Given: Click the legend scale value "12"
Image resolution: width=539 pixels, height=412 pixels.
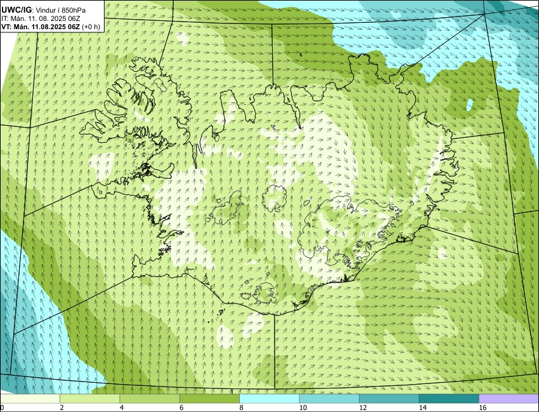Looking at the screenshot, I should click(x=363, y=408).
